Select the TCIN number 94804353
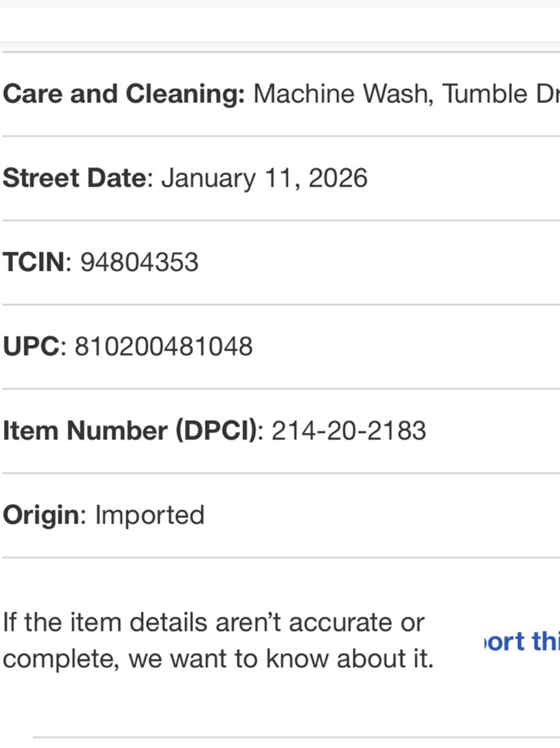Screen dimensions: 560x748 [x=139, y=262]
